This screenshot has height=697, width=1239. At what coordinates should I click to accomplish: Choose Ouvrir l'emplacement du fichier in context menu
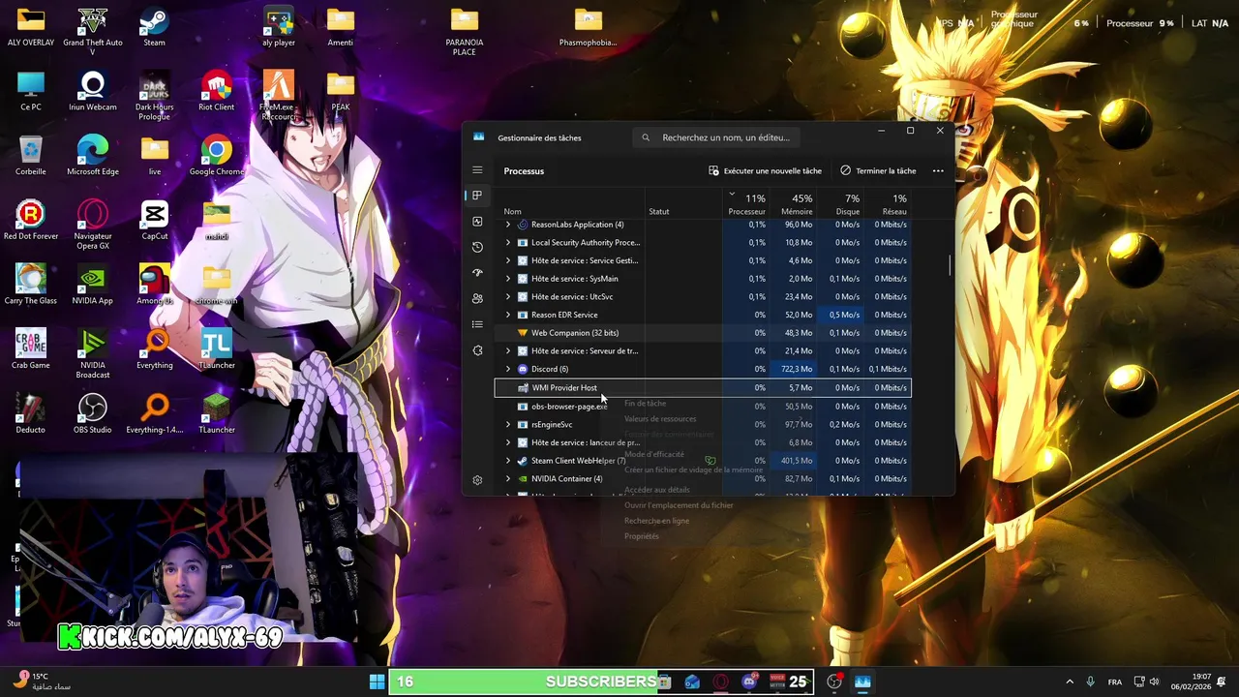pyautogui.click(x=679, y=505)
